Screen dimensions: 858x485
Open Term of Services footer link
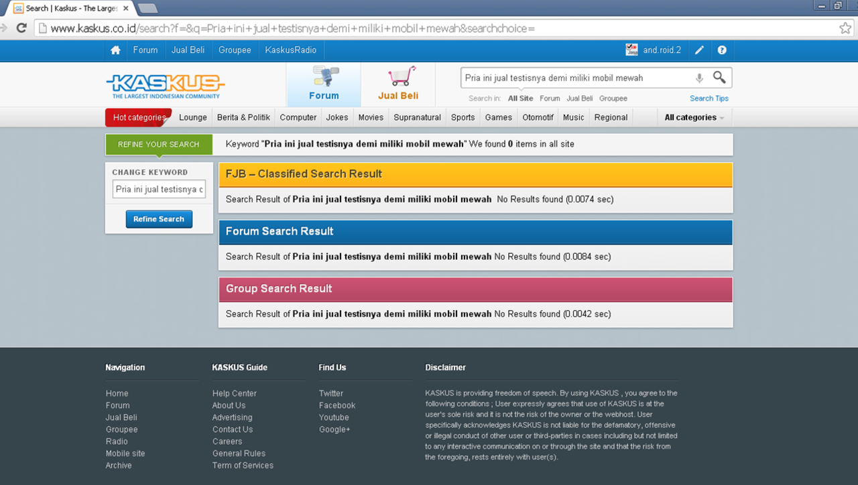click(243, 466)
